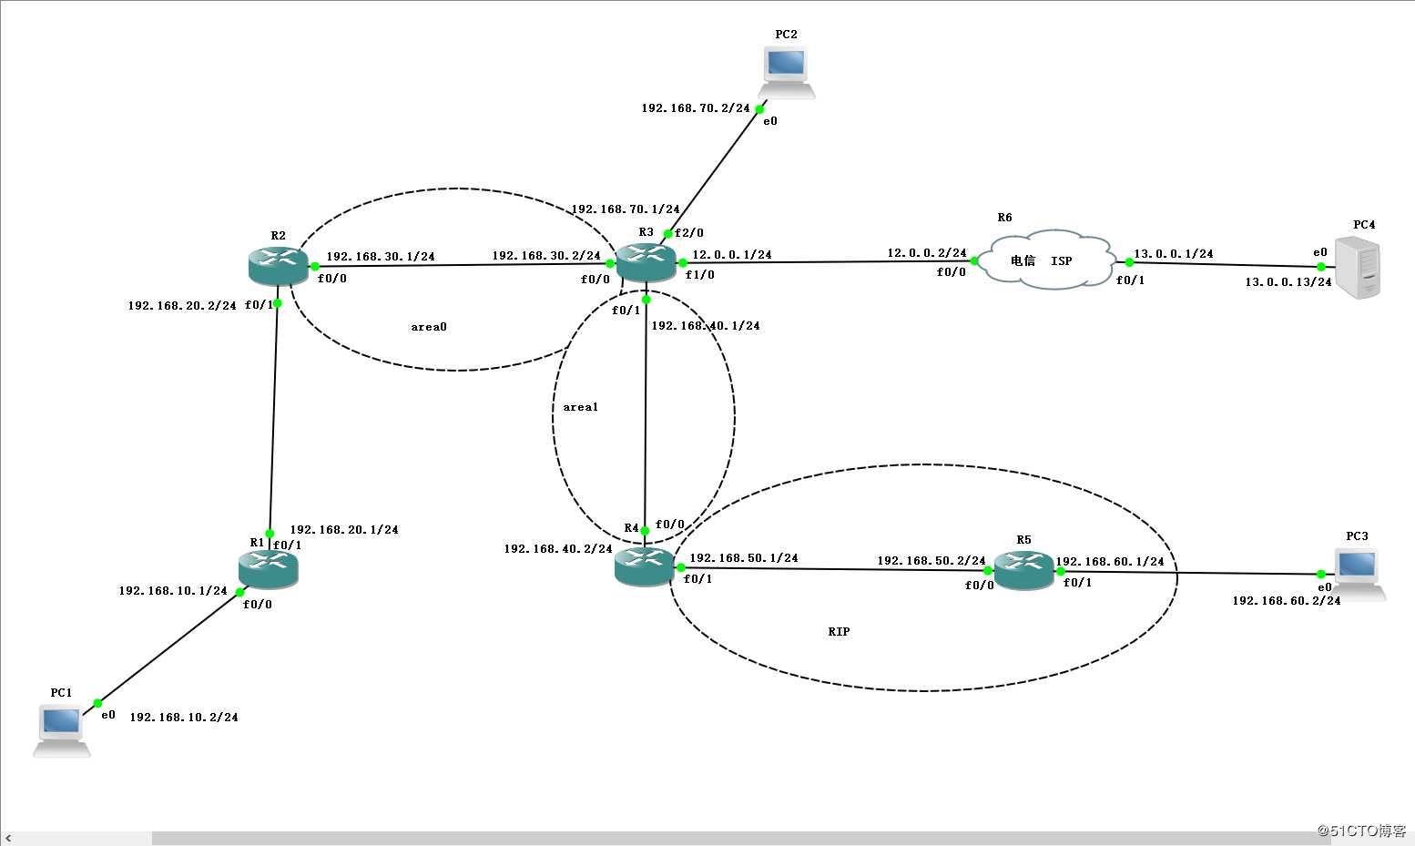Click the green link dot at PC4 e0

[1321, 267]
